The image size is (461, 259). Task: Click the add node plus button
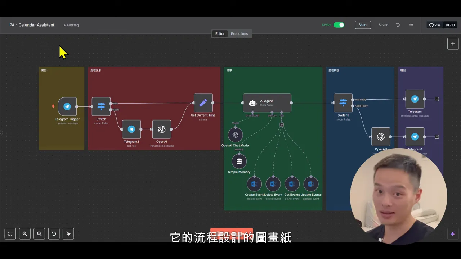pyautogui.click(x=453, y=44)
